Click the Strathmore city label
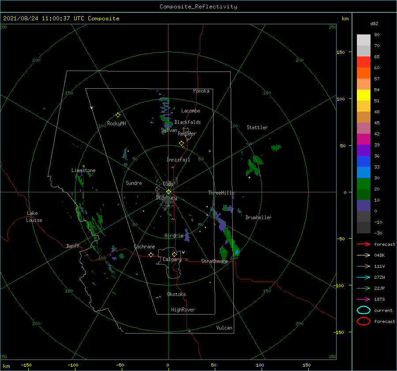Image resolution: width=397 pixels, height=371 pixels. (214, 261)
